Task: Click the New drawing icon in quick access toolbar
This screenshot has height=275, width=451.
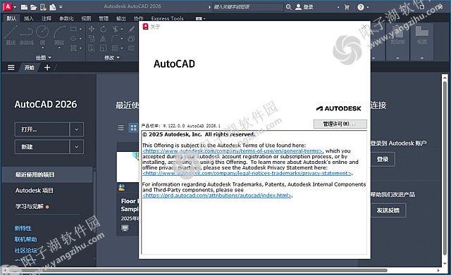Action: tap(25, 7)
